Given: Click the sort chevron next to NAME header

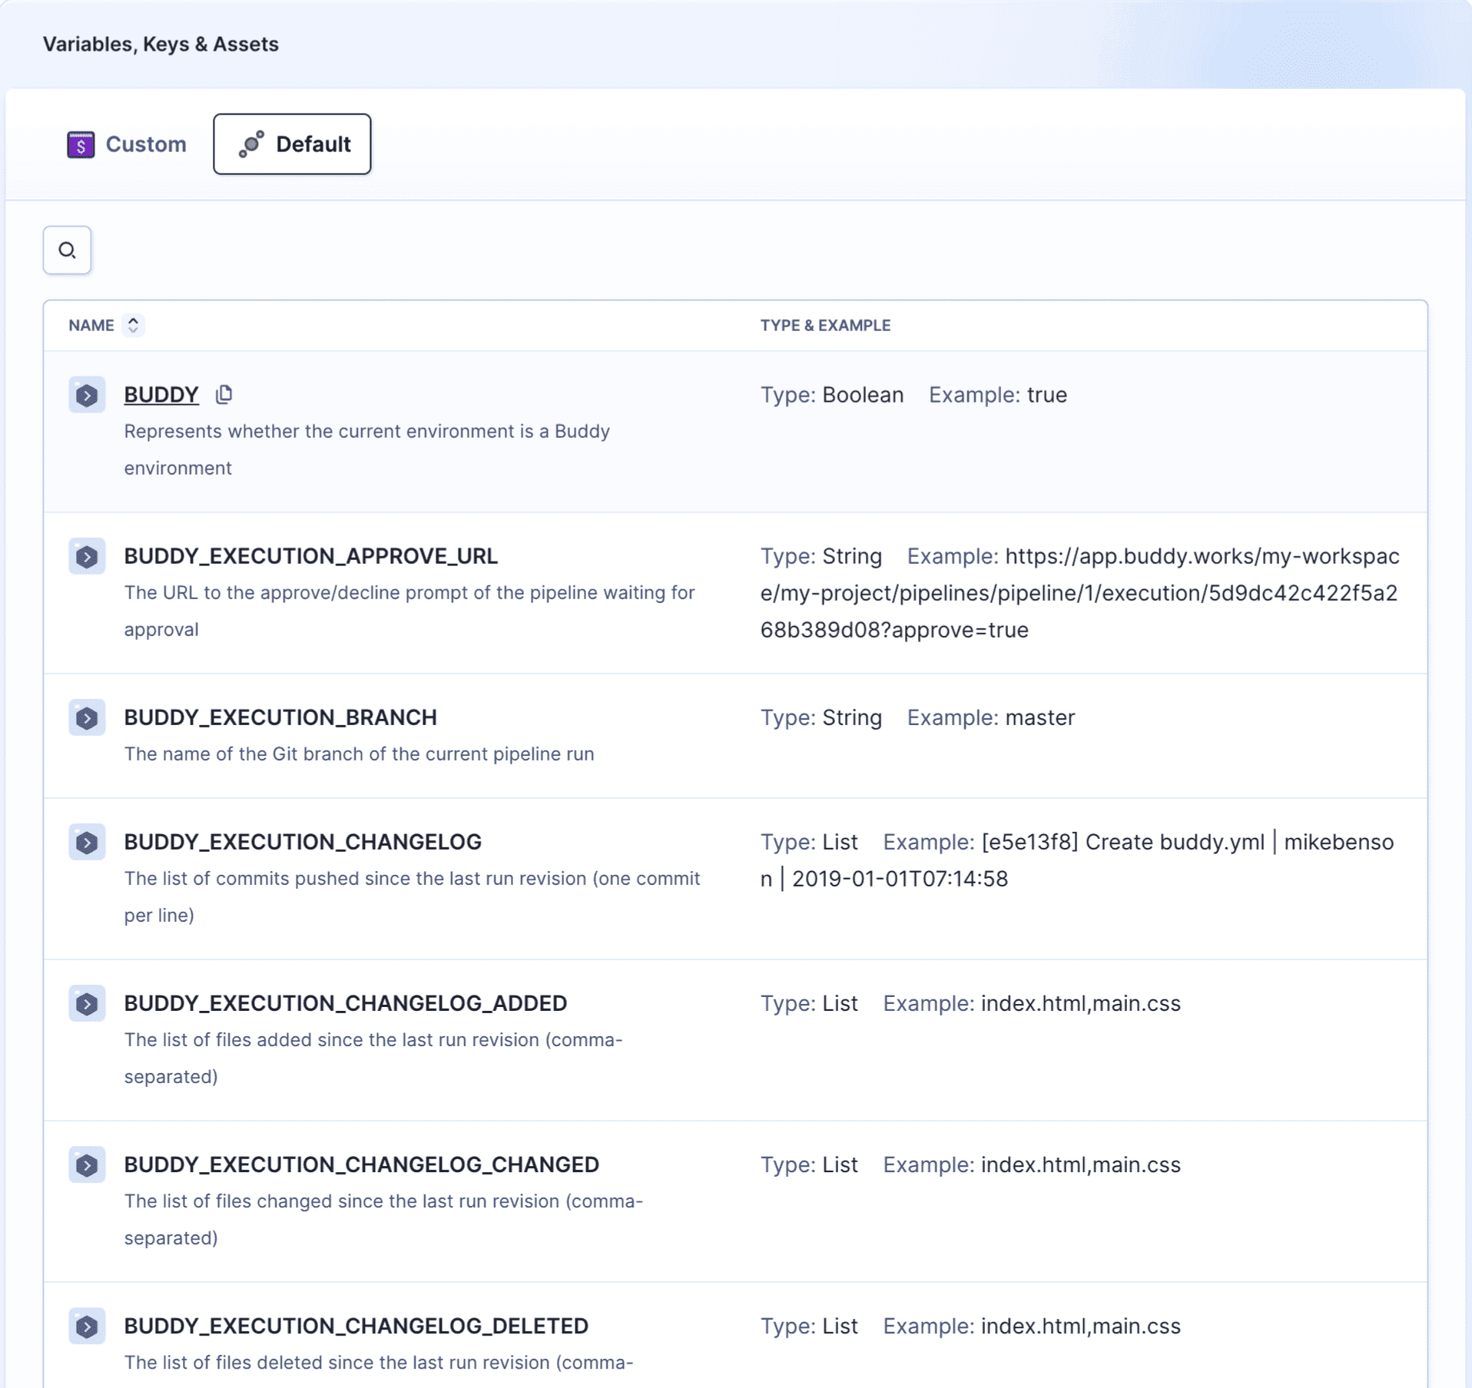Looking at the screenshot, I should [132, 325].
